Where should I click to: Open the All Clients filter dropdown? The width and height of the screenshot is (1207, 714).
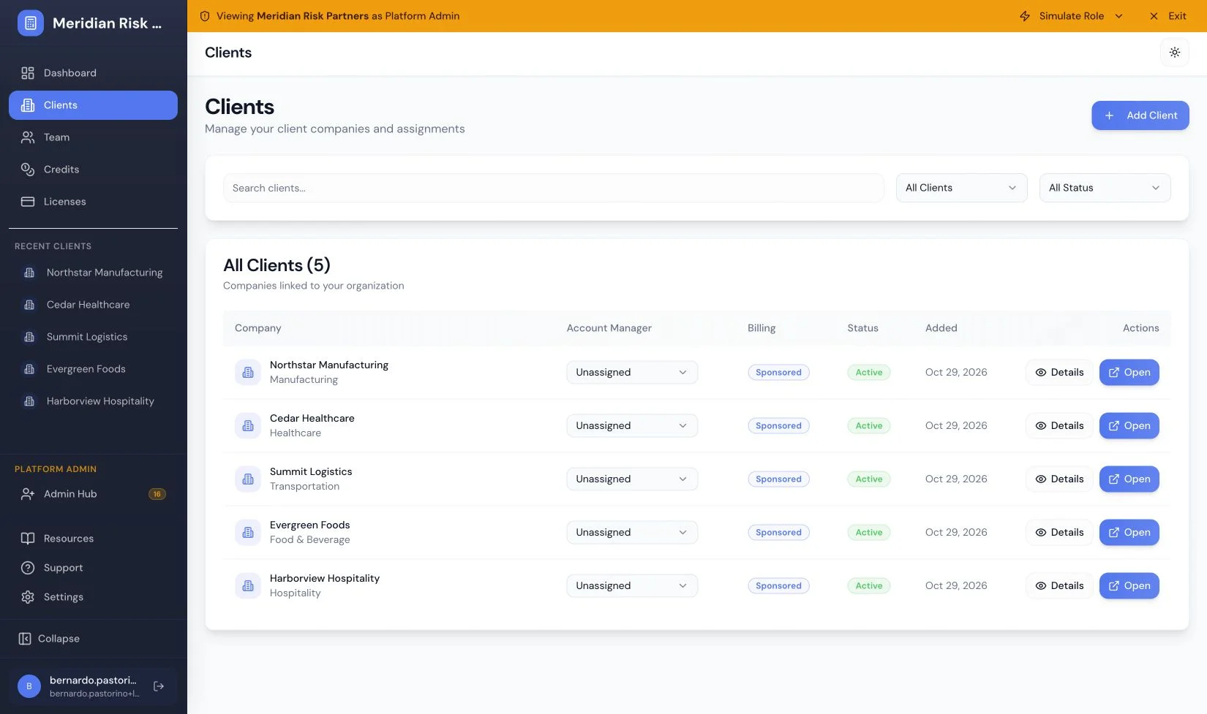pos(961,188)
